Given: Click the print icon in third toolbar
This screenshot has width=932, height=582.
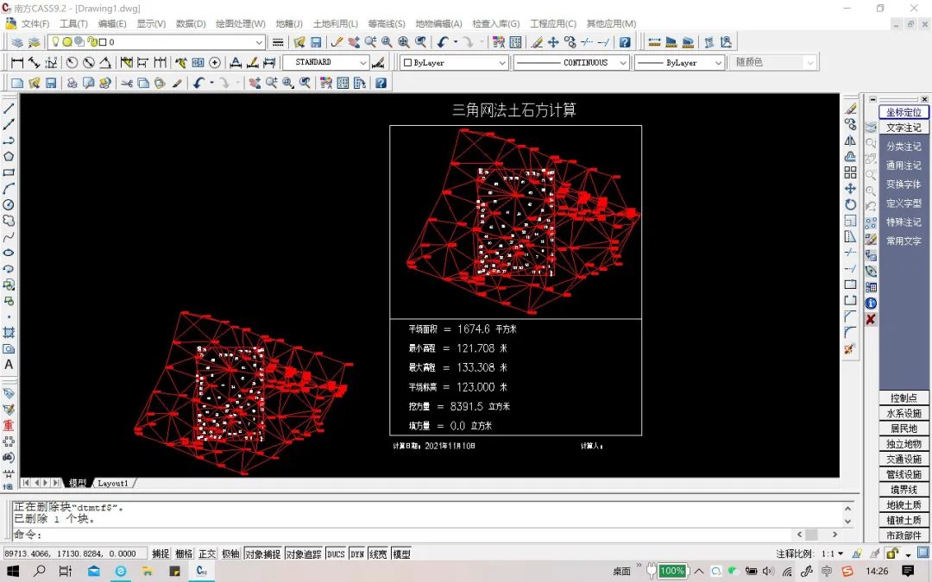Looking at the screenshot, I should click(72, 83).
